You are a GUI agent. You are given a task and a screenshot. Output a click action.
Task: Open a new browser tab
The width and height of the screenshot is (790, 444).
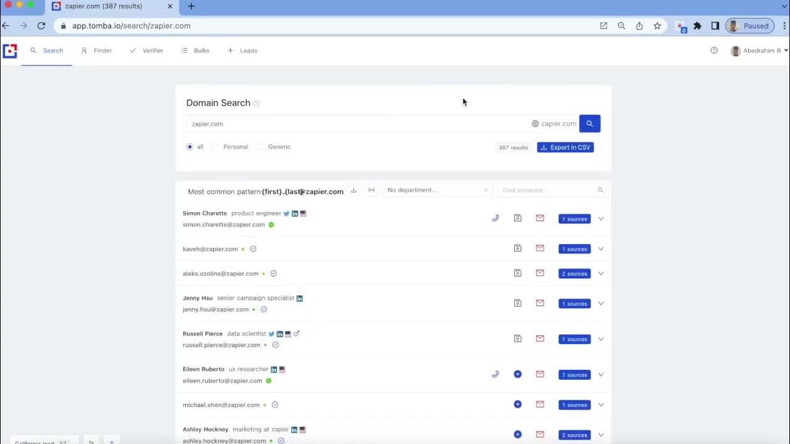click(191, 6)
